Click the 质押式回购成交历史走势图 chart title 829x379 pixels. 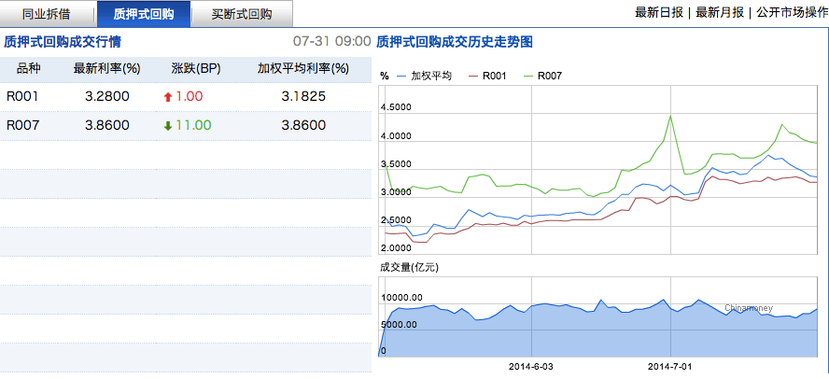[x=454, y=41]
